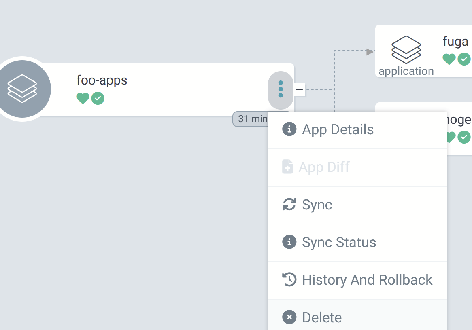
Task: Collapse foo-apps children with the minus button
Action: [x=300, y=89]
